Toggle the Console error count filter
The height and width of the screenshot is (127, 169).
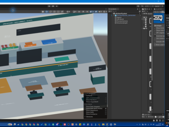click(x=163, y=117)
